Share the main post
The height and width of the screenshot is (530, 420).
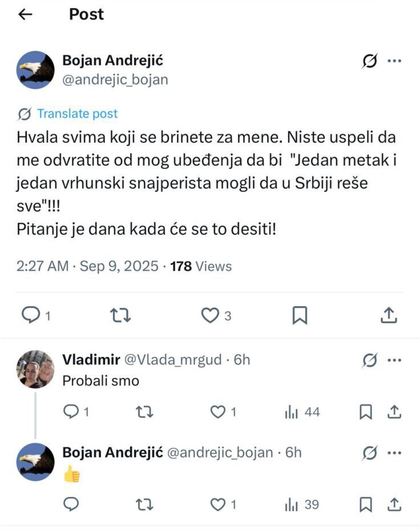coord(389,315)
